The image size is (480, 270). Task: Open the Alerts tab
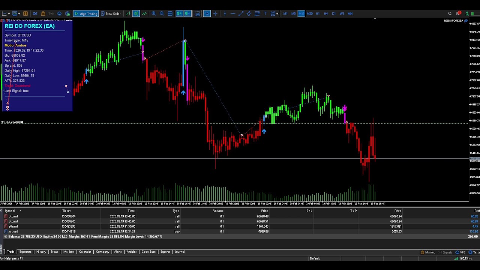pyautogui.click(x=118, y=252)
